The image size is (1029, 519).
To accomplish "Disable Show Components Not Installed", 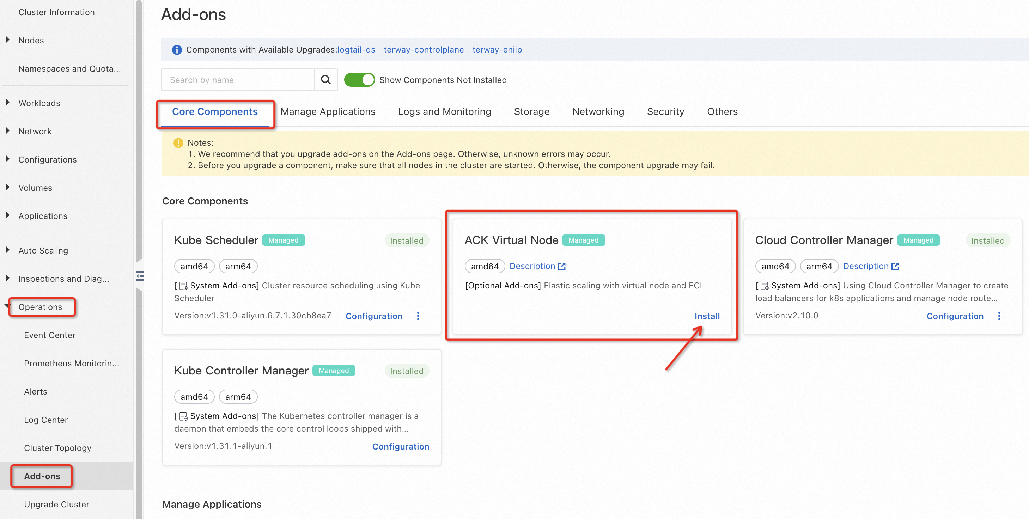I will click(359, 80).
